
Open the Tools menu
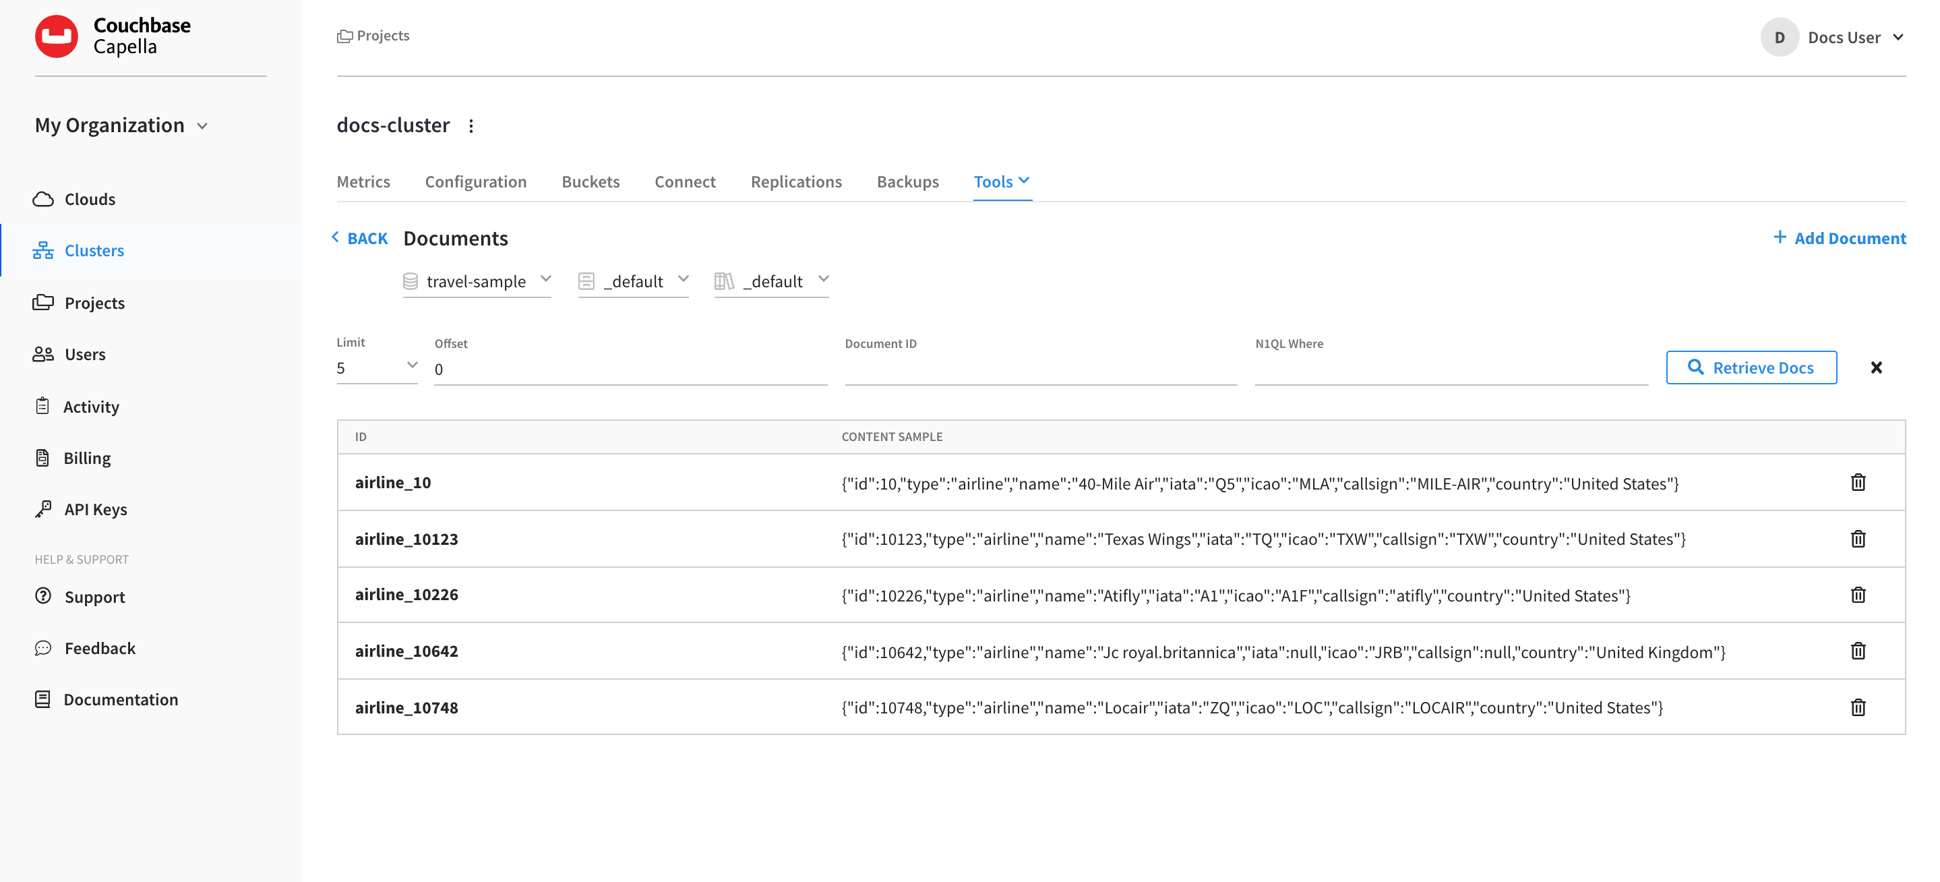pos(1002,181)
